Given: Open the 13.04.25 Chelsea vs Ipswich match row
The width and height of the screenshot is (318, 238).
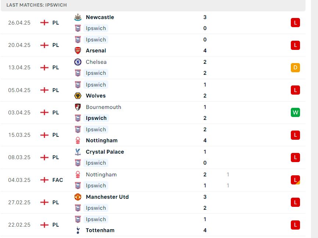Looking at the screenshot, I should 153,67.
